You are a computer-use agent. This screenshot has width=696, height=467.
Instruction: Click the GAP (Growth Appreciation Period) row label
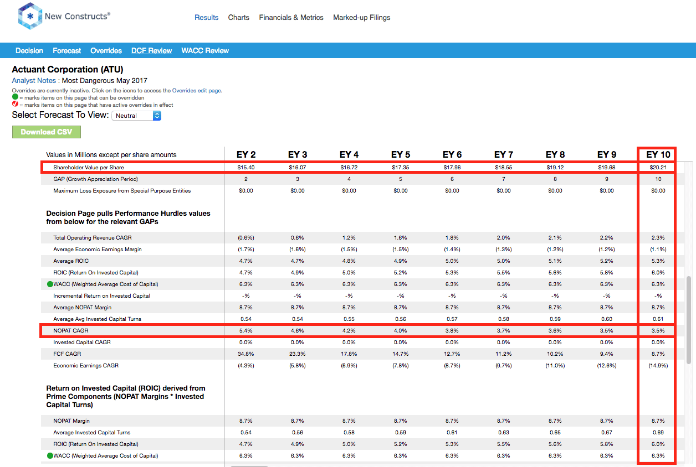click(x=95, y=179)
